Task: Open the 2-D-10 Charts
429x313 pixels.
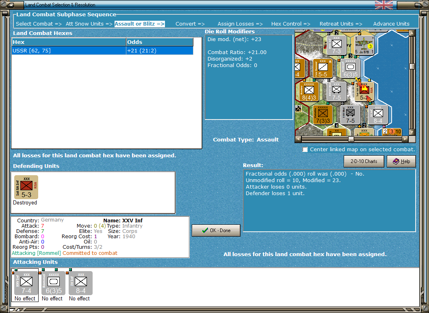Action: [364, 161]
